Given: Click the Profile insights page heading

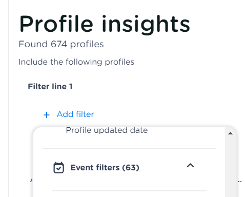Looking at the screenshot, I should pos(105,25).
